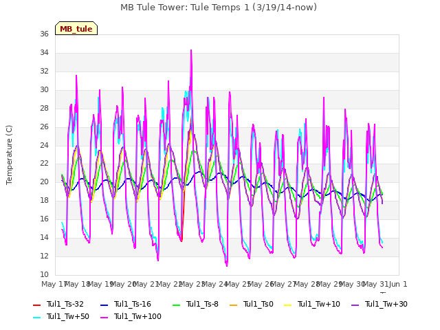Click the red line segment near May 22
Viewport: 440px width, 330px height.
coord(183,216)
